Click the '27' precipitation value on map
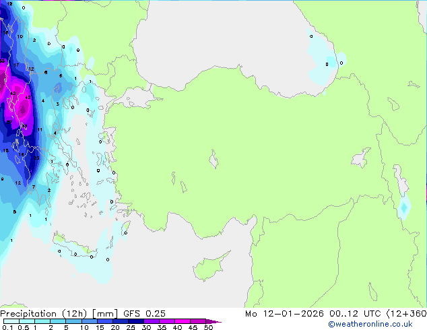Image resolution: width=427 pixels, height=330 pixels. [x=9, y=122]
